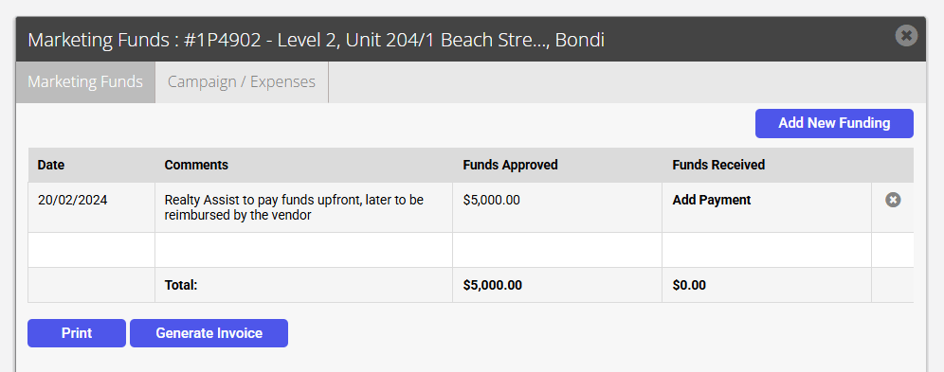Click the Funds Received column header
This screenshot has width=944, height=372.
(x=718, y=165)
